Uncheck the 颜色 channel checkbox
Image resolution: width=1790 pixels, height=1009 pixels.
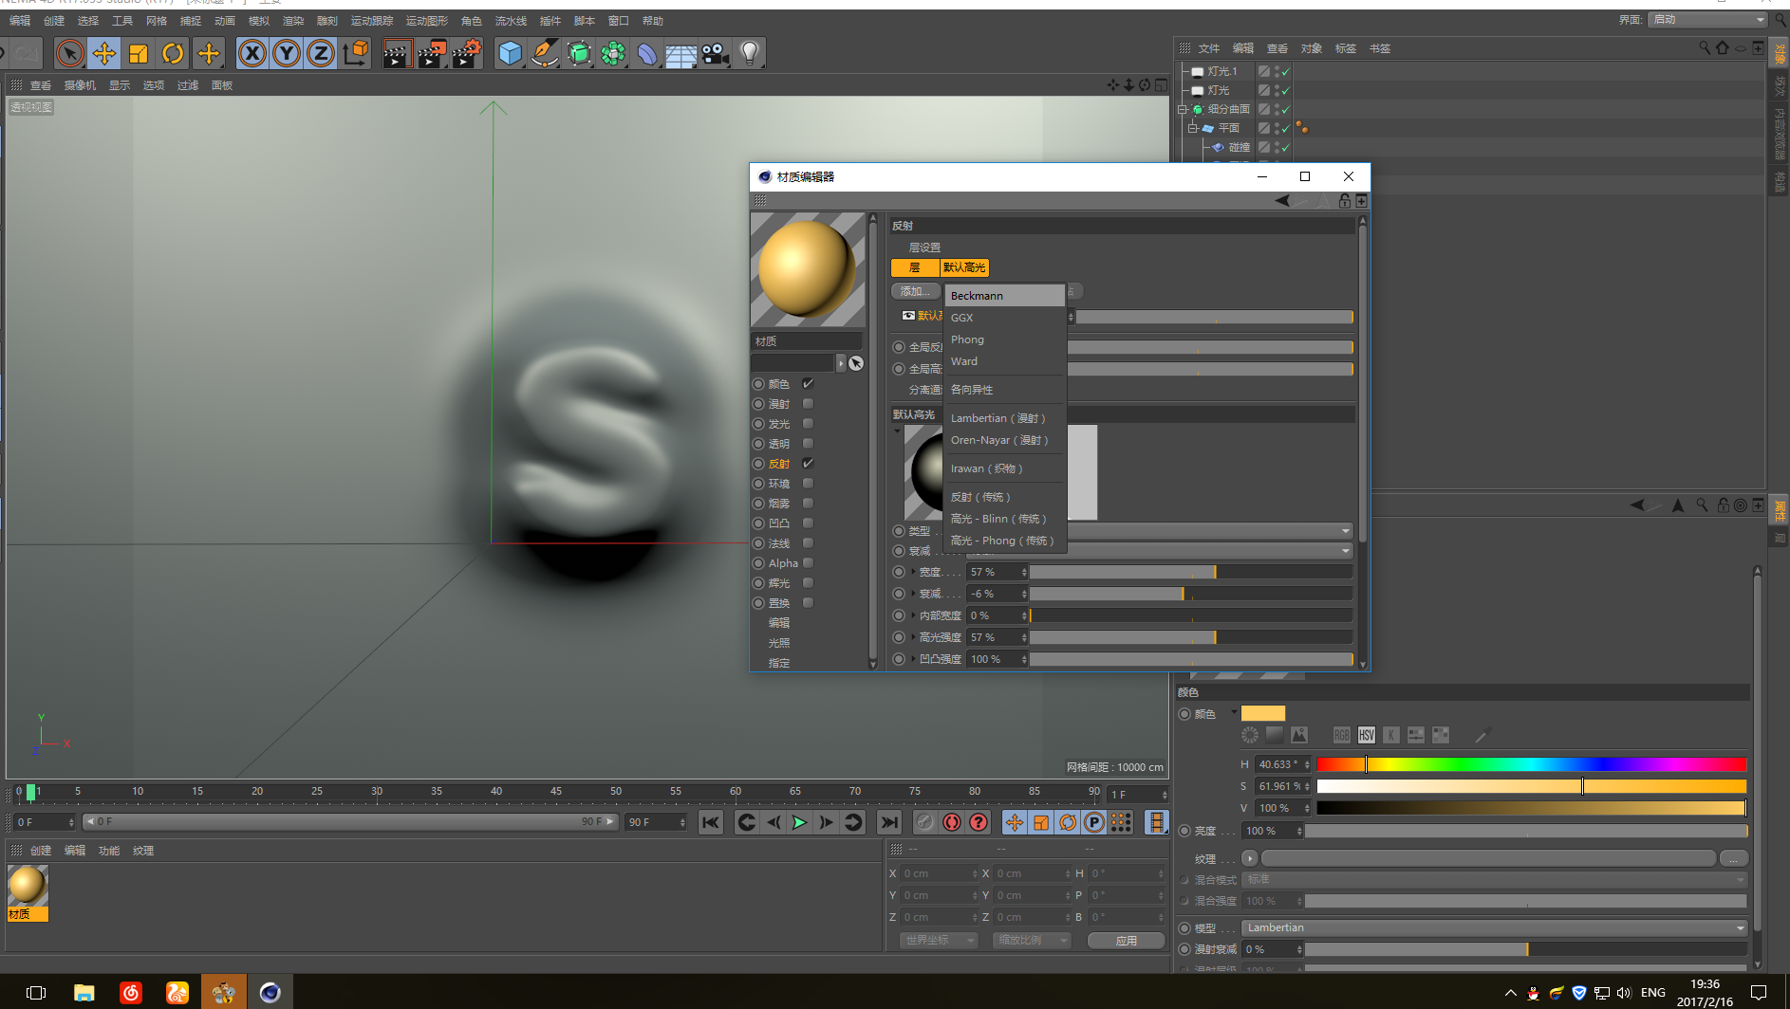(x=808, y=384)
